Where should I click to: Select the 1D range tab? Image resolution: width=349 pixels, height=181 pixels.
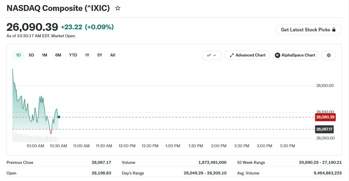pos(18,55)
